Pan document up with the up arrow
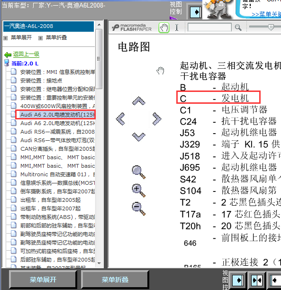The height and width of the screenshot is (290, 281). click(x=139, y=101)
